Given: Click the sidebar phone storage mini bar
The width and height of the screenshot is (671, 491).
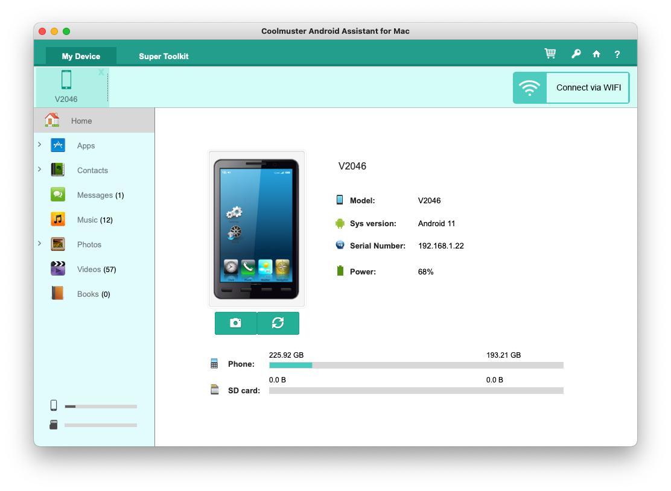Looking at the screenshot, I should point(101,407).
